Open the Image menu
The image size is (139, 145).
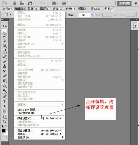pos(32,9)
